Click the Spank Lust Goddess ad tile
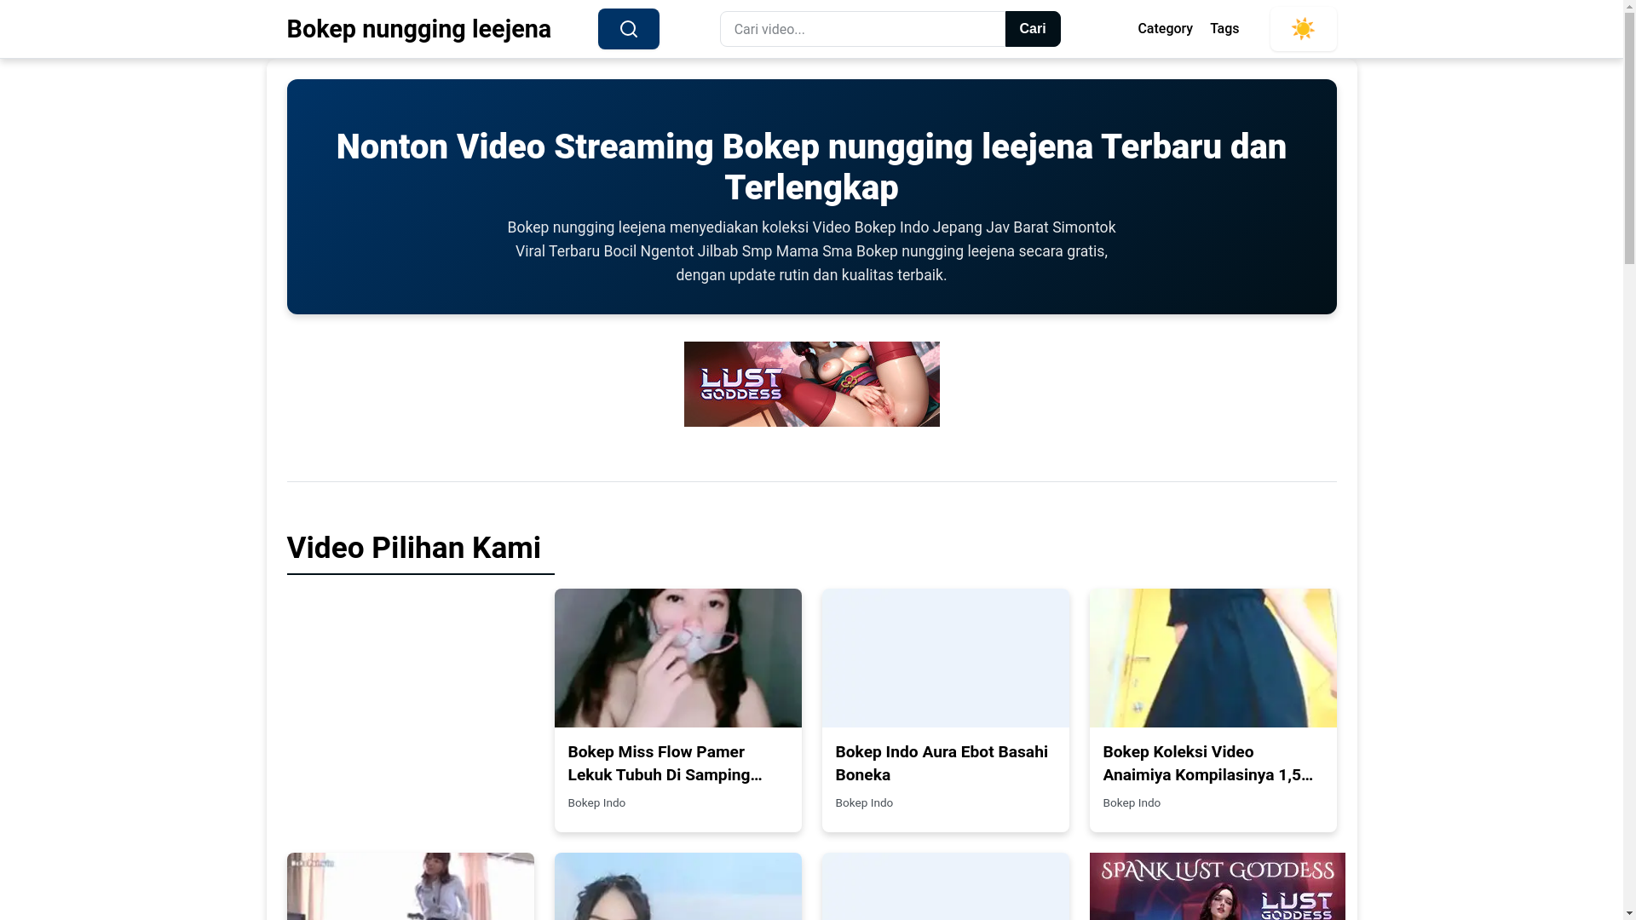Screen dimensions: 1636x920 point(1217,886)
